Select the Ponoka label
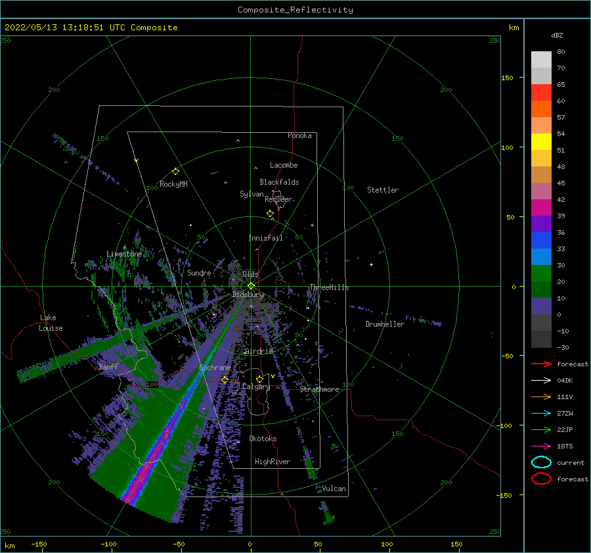The width and height of the screenshot is (591, 553). tap(299, 135)
